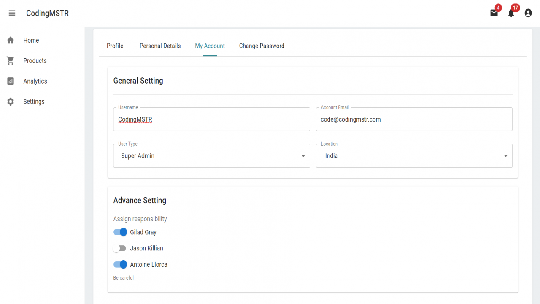Open the Location dropdown
The height and width of the screenshot is (304, 540).
(x=414, y=156)
